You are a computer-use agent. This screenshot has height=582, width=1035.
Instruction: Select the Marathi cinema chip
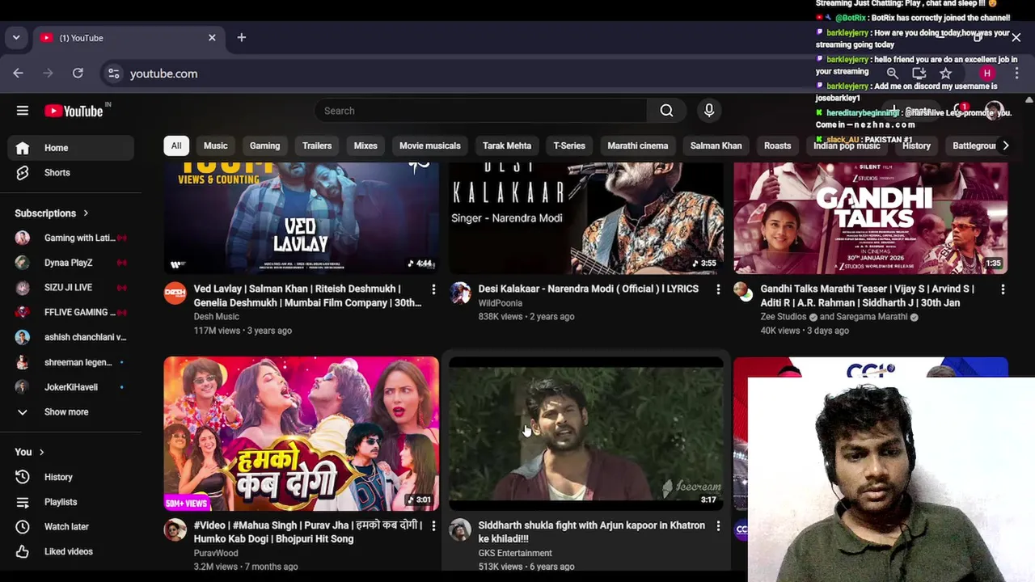click(x=637, y=145)
